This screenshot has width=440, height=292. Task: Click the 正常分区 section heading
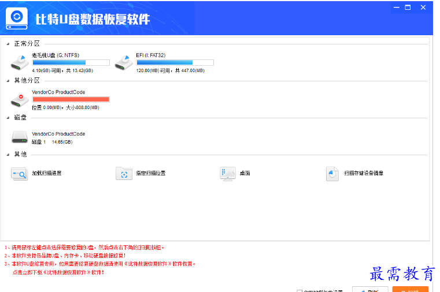coord(27,44)
